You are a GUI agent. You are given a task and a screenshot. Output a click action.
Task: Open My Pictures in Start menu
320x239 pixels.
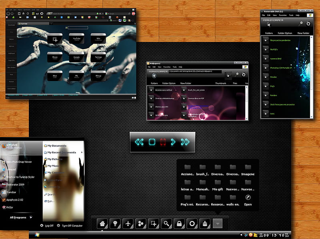click(x=53, y=159)
